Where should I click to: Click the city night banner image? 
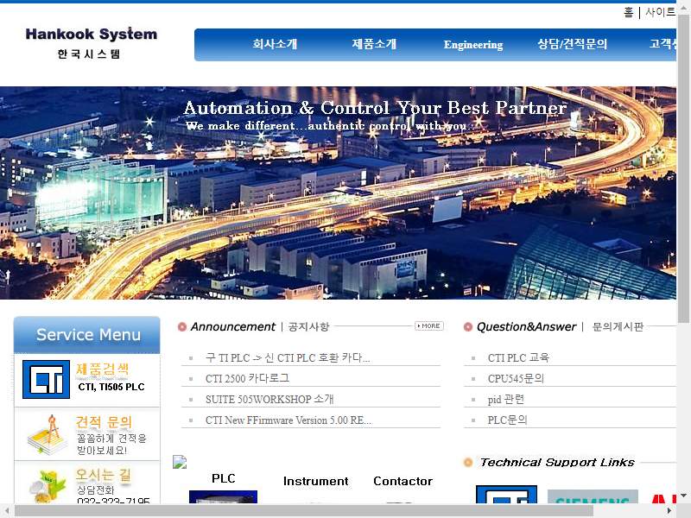tap(338, 193)
